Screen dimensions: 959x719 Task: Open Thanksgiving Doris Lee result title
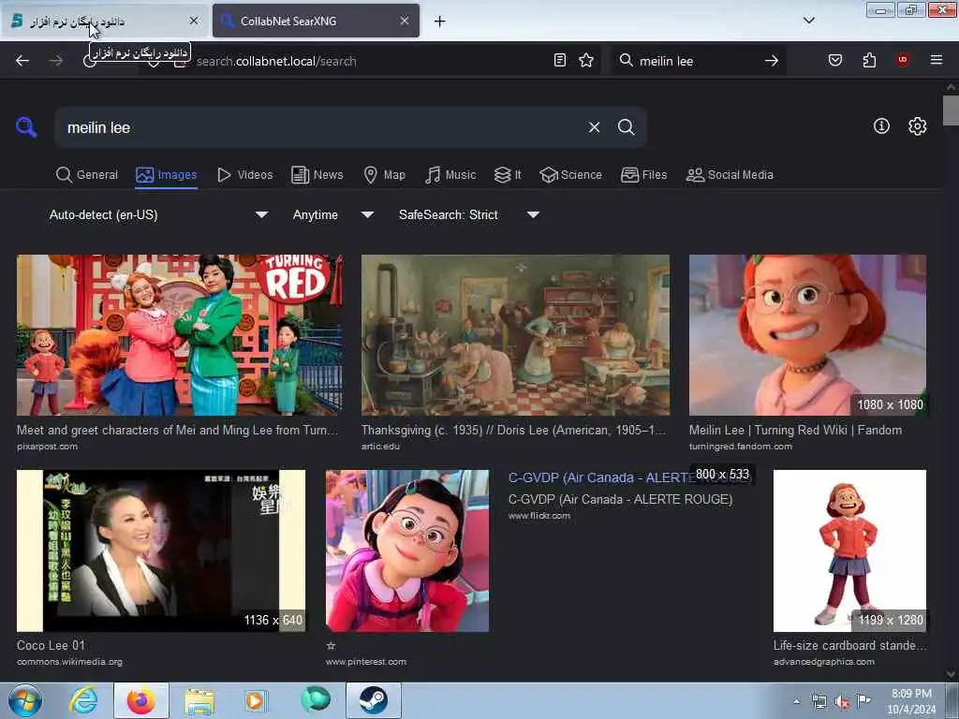tap(514, 430)
